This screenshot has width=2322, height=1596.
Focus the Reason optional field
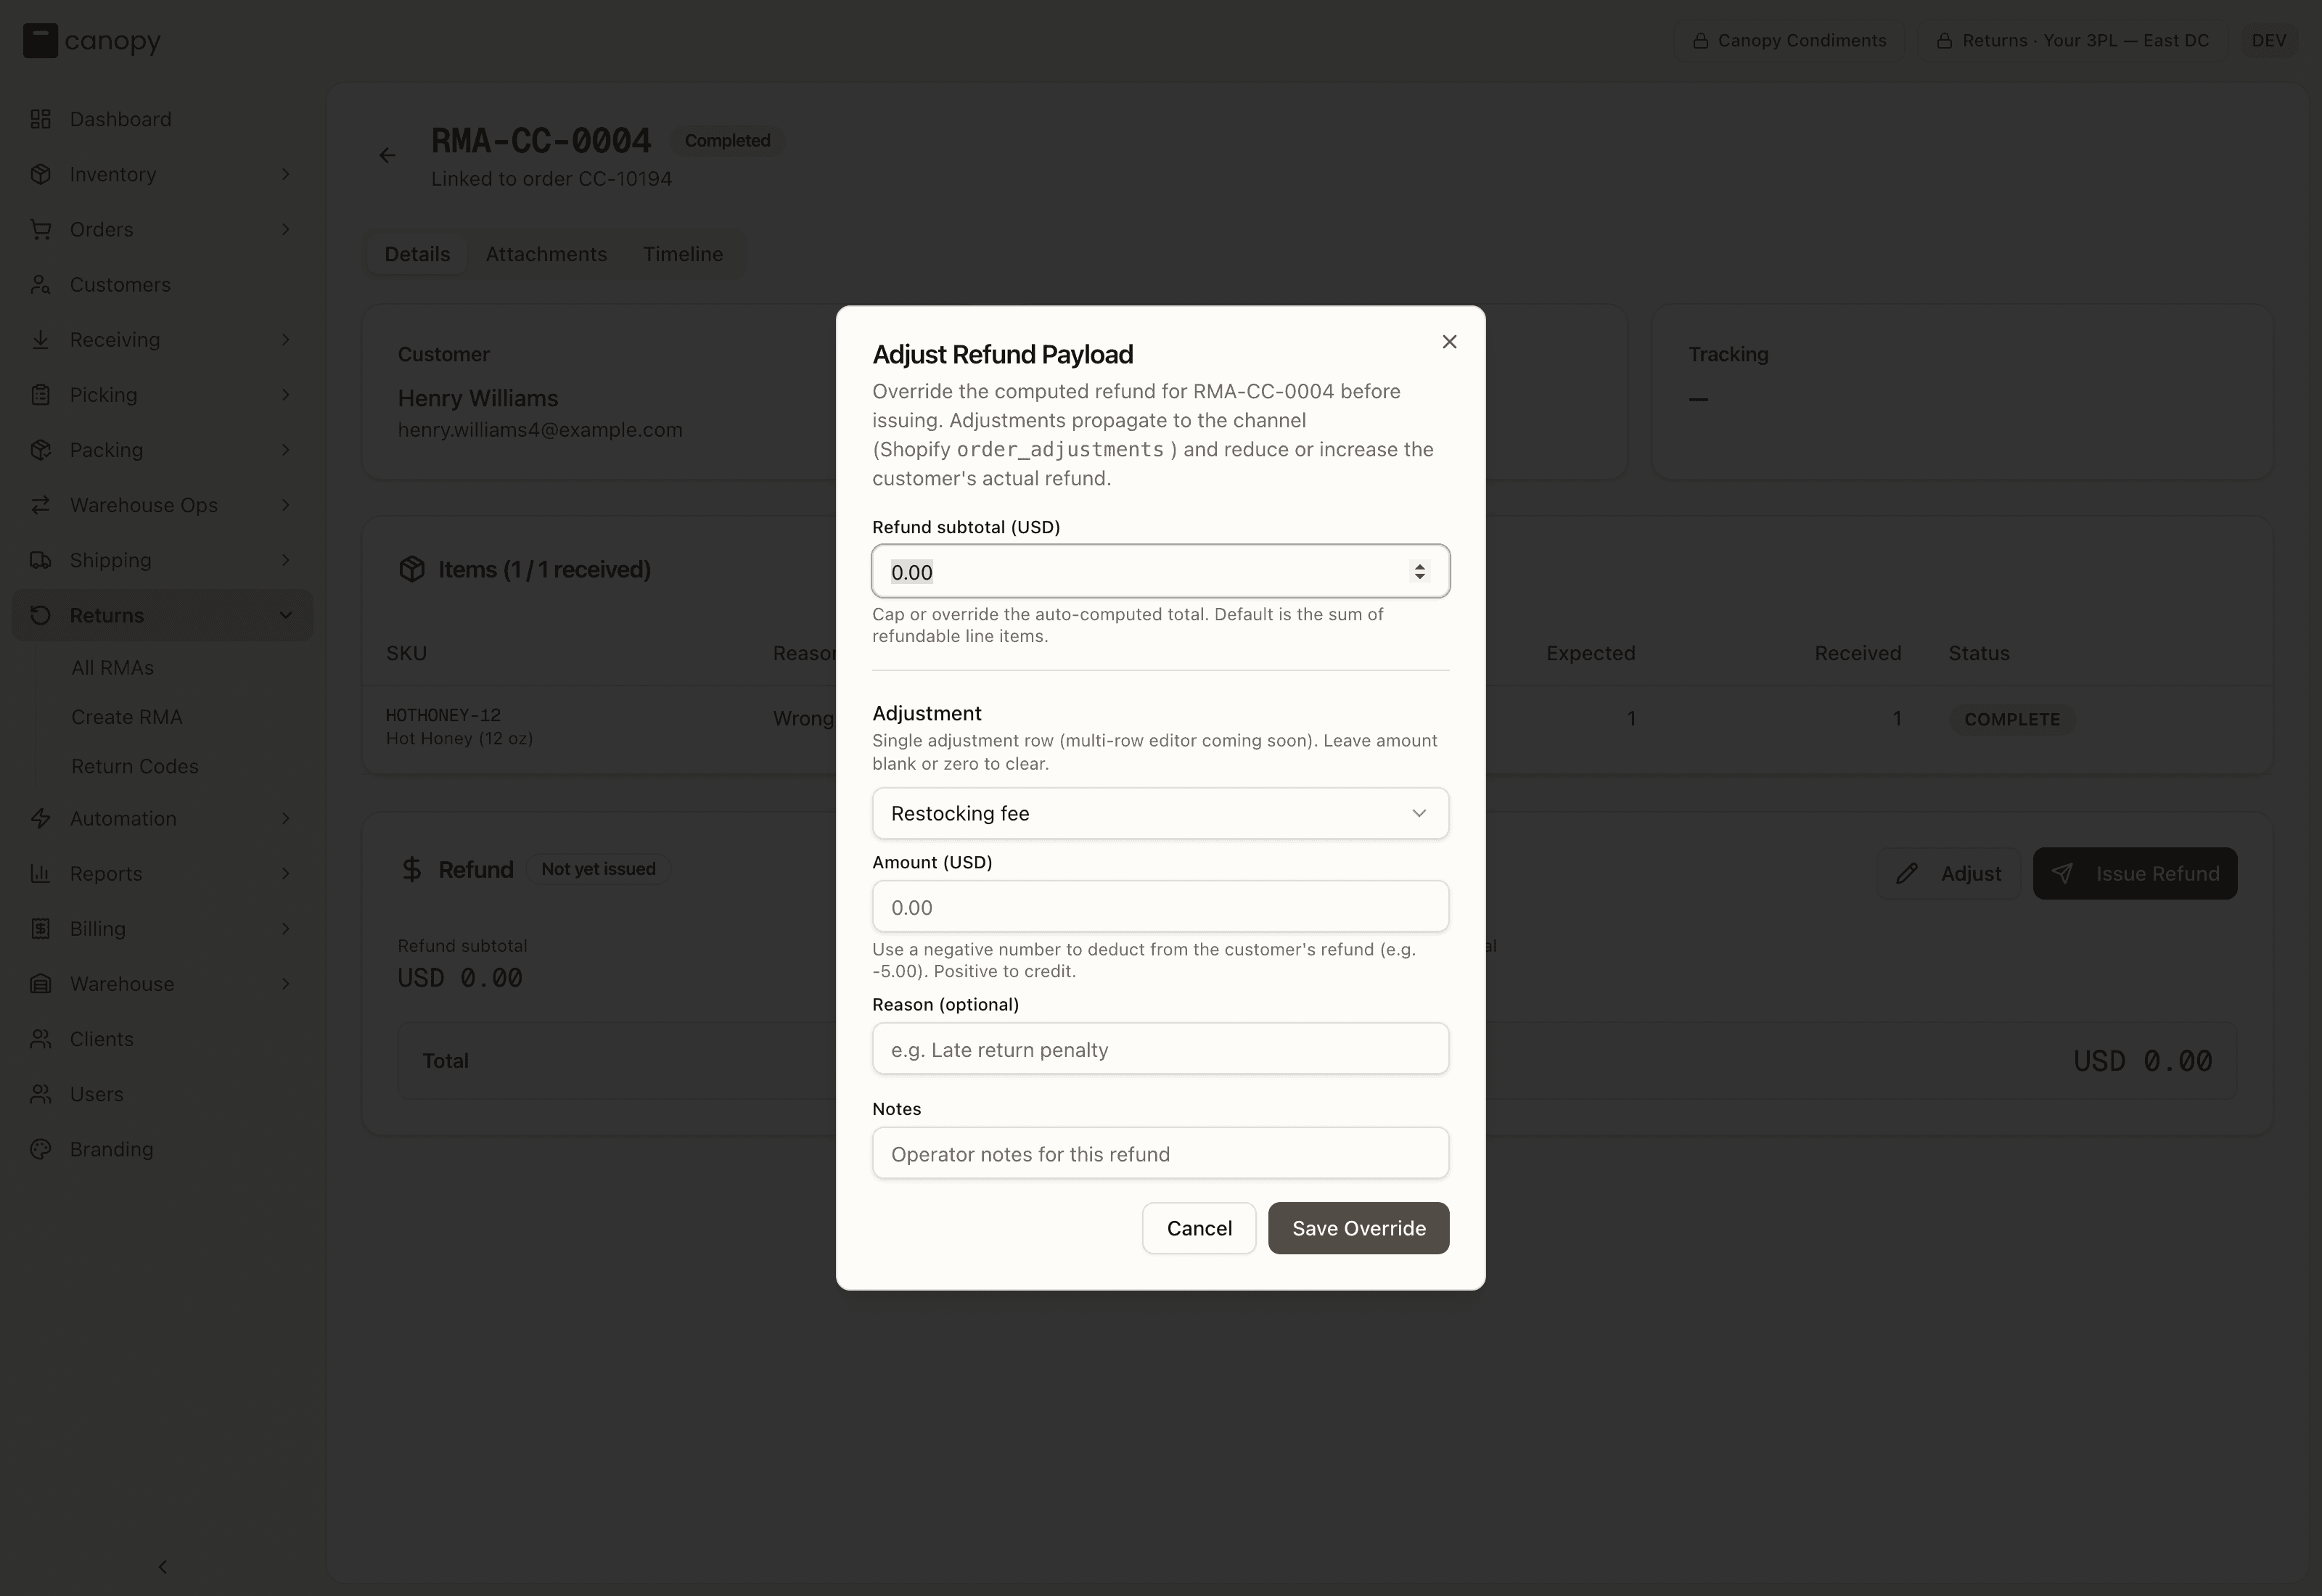coord(1160,1049)
